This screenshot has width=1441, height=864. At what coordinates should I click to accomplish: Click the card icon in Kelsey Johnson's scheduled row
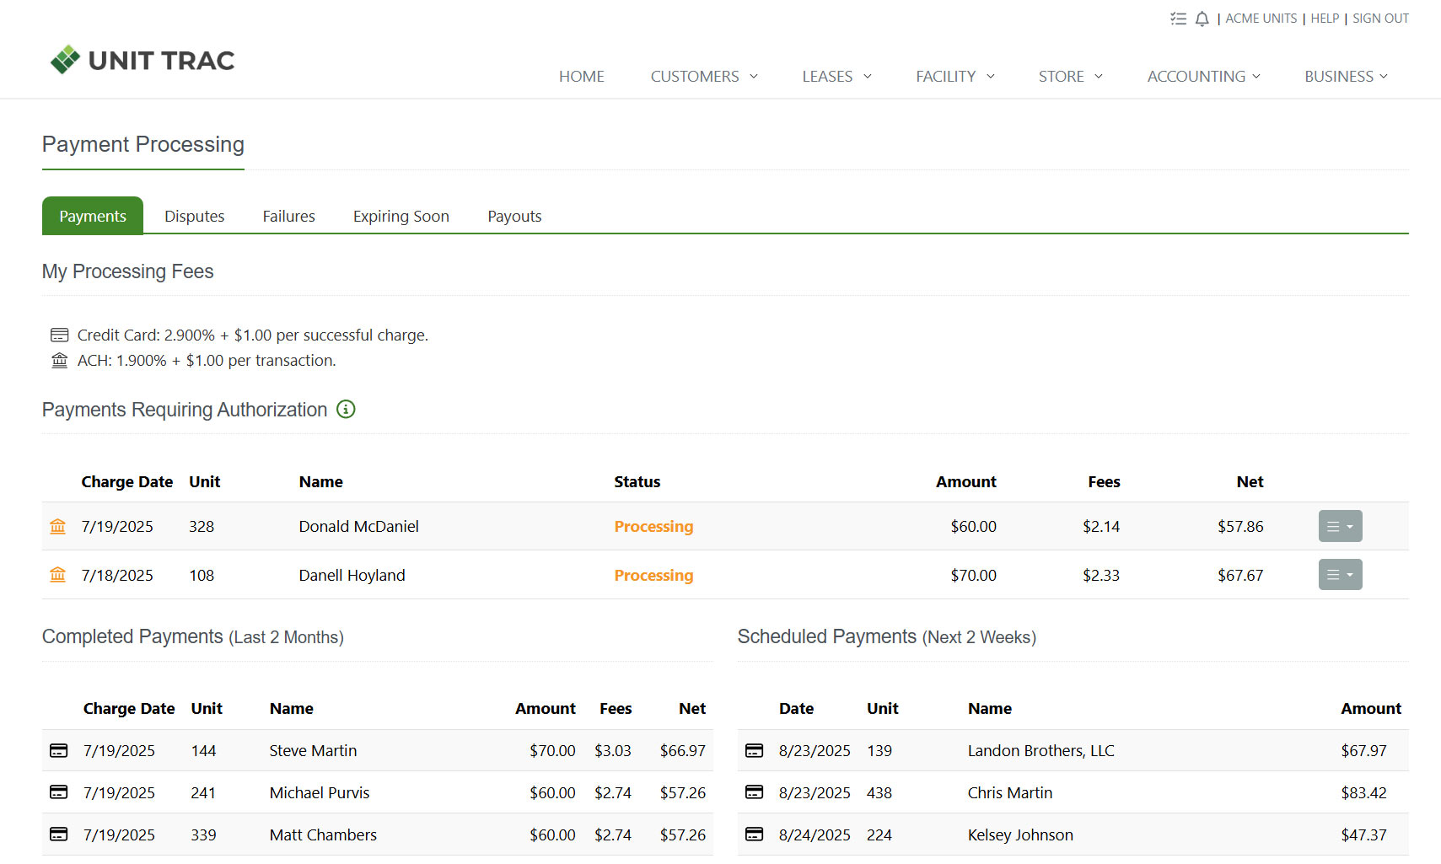(x=754, y=834)
